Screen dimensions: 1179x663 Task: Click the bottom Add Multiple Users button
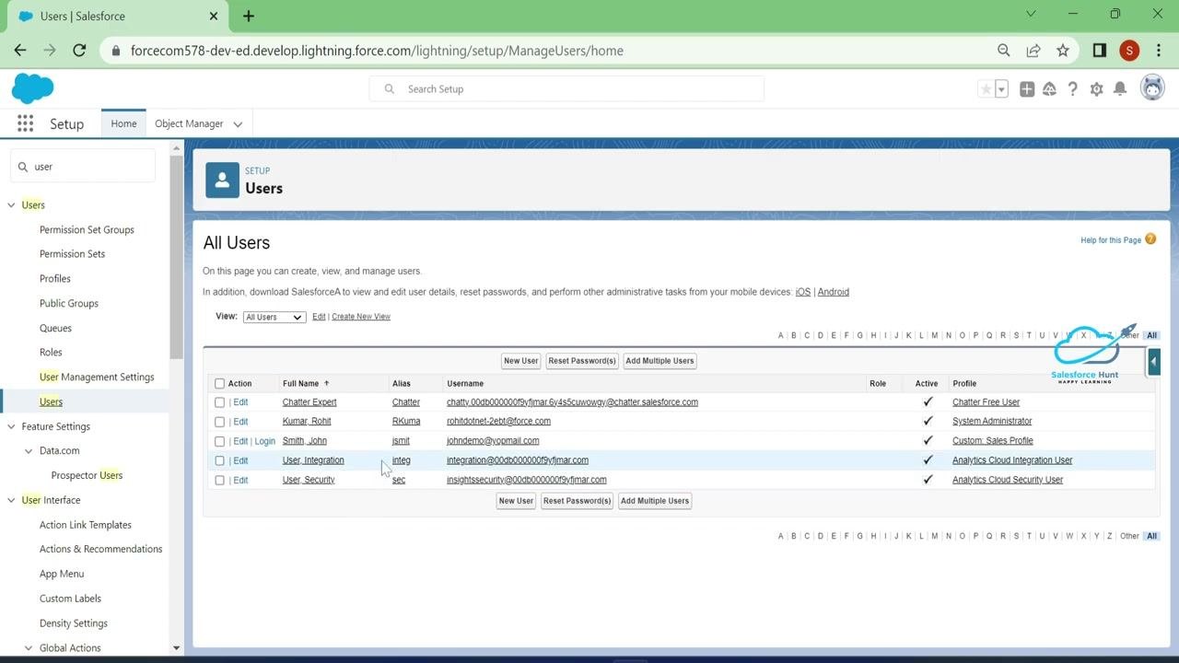click(x=655, y=501)
